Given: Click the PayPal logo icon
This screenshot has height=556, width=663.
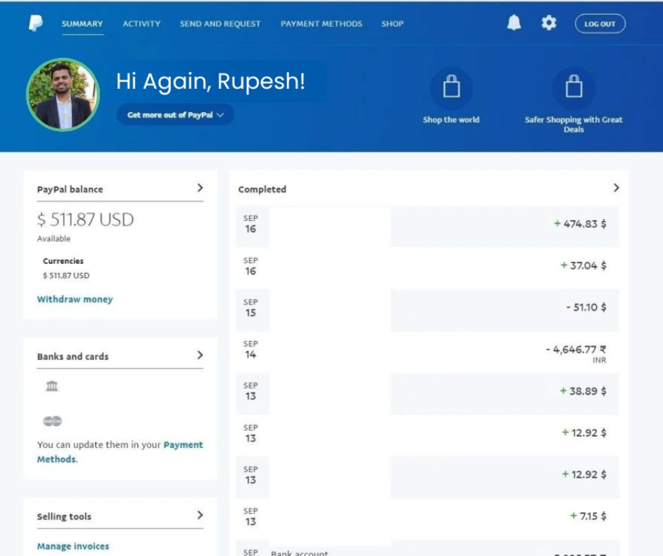Looking at the screenshot, I should [x=35, y=23].
